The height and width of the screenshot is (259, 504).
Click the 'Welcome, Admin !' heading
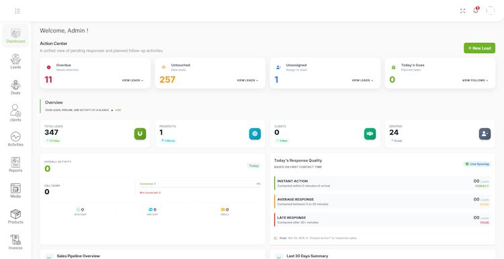pyautogui.click(x=64, y=31)
